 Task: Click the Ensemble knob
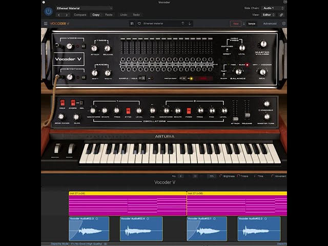coord(266,104)
